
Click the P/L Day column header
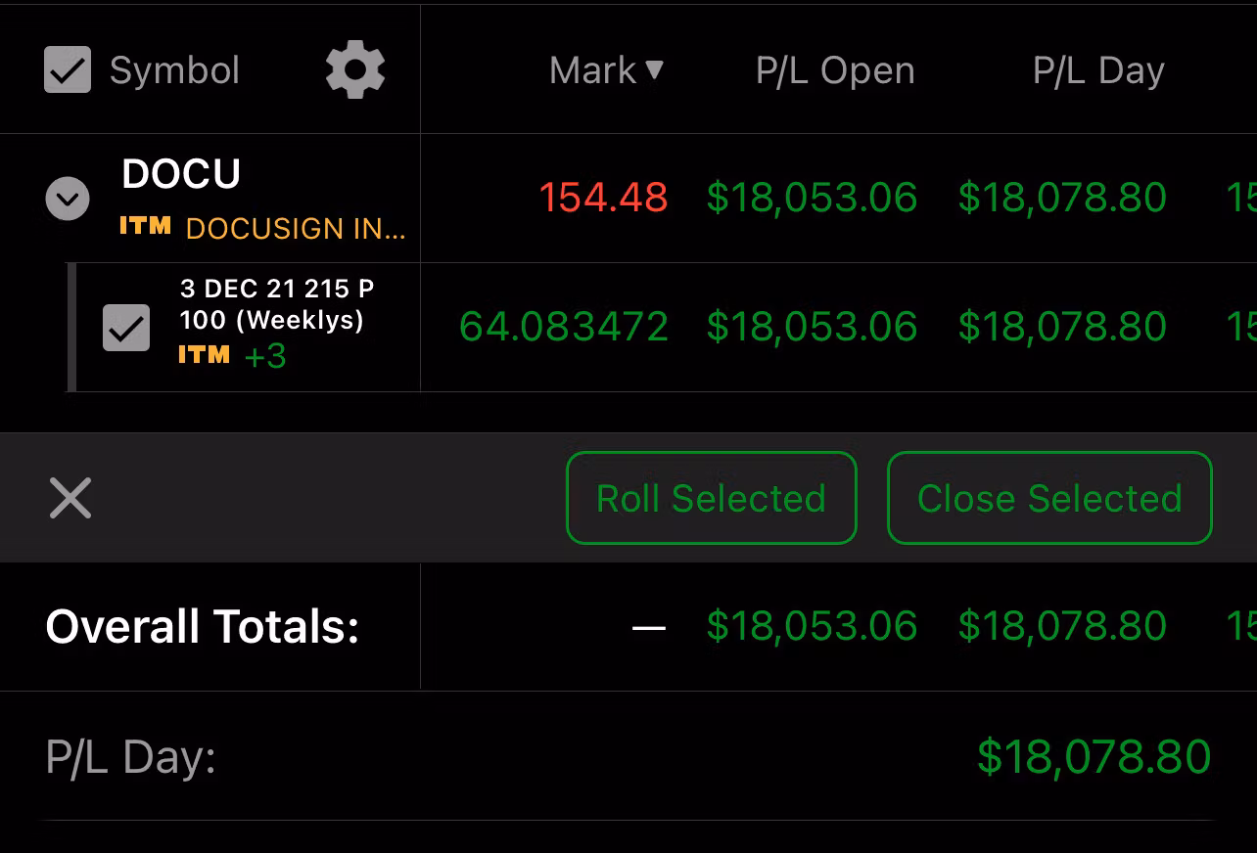pyautogui.click(x=1098, y=69)
